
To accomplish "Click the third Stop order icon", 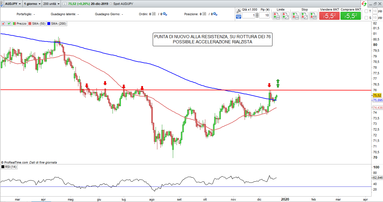I will [x=313, y=16].
